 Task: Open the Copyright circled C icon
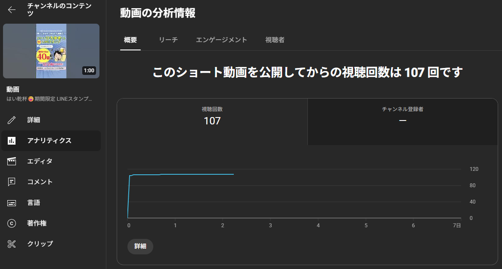tap(12, 223)
